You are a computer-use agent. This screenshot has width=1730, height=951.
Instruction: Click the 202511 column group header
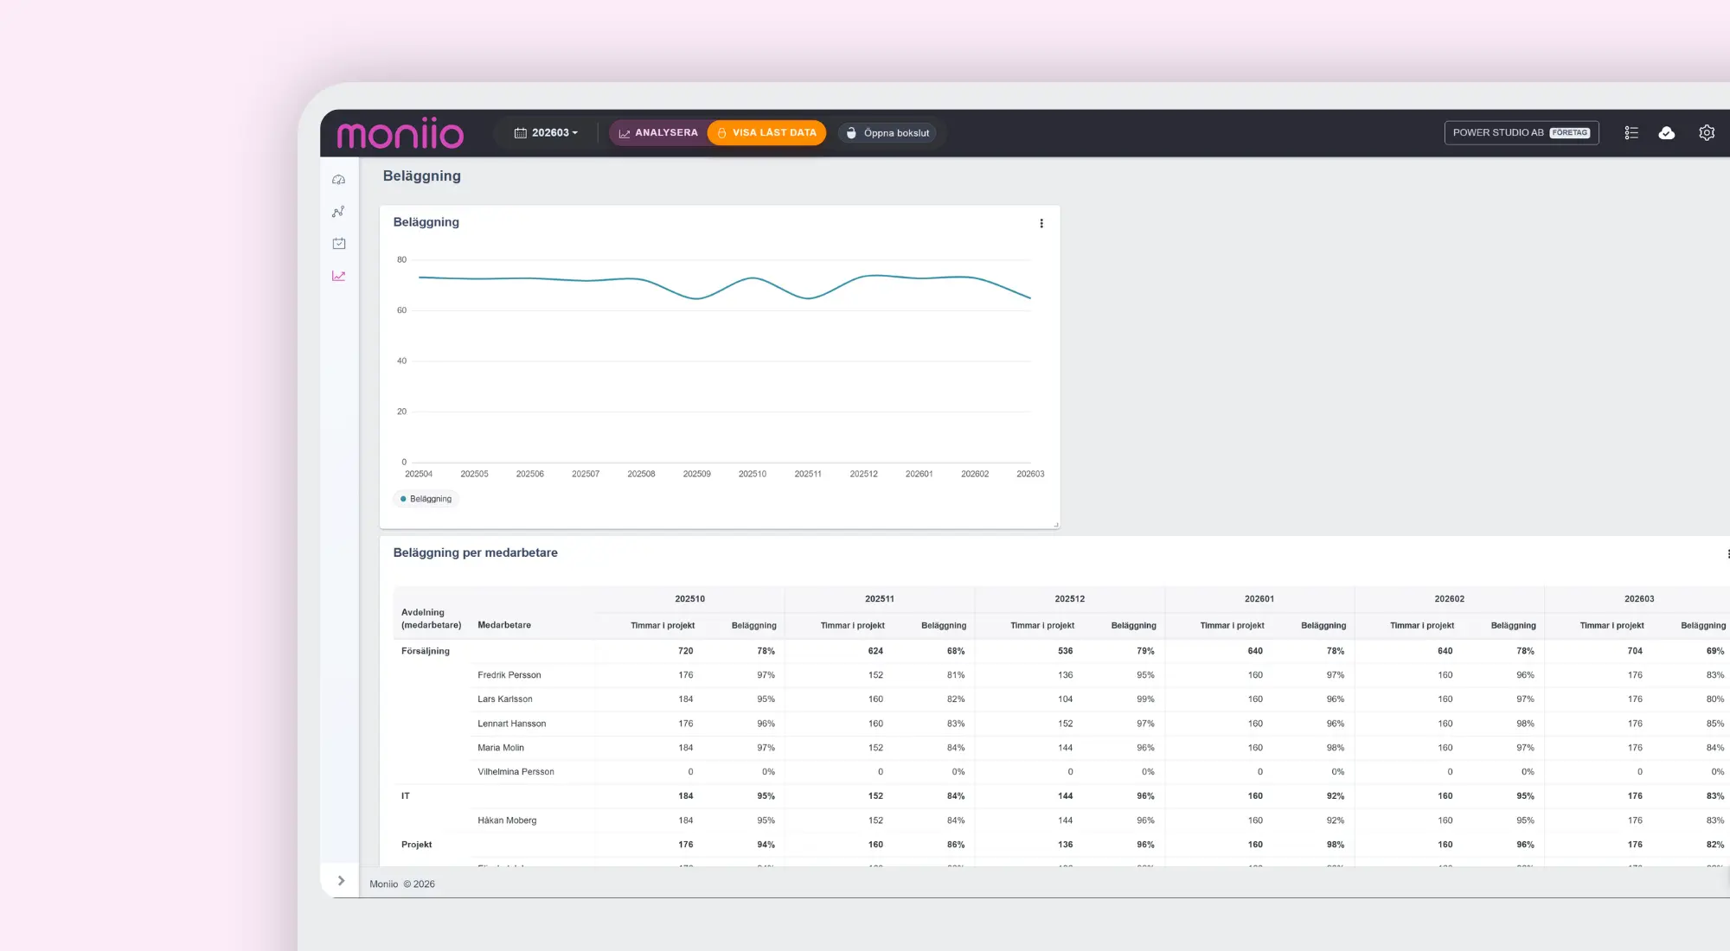point(880,599)
